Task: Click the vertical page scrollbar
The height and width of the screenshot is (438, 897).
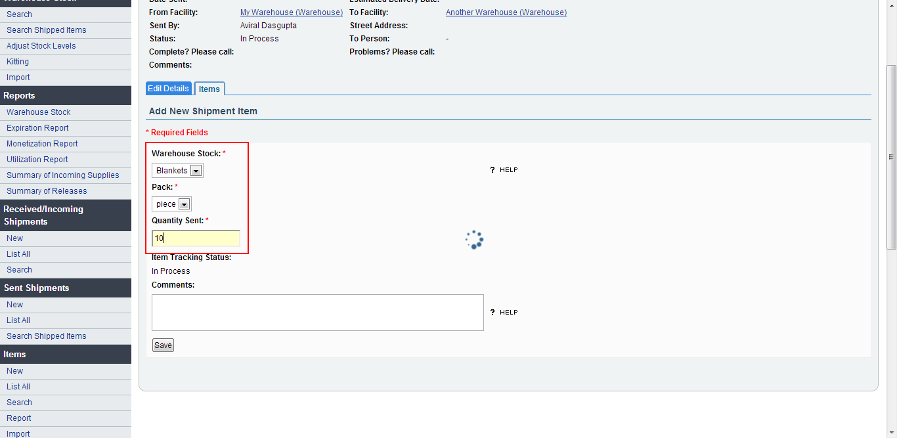Action: (x=891, y=158)
